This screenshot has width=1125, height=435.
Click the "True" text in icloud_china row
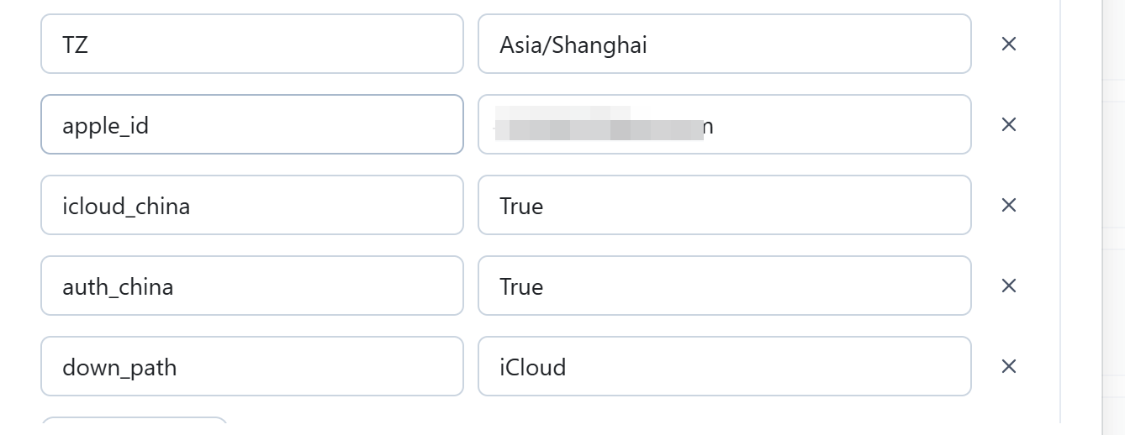[x=521, y=206]
